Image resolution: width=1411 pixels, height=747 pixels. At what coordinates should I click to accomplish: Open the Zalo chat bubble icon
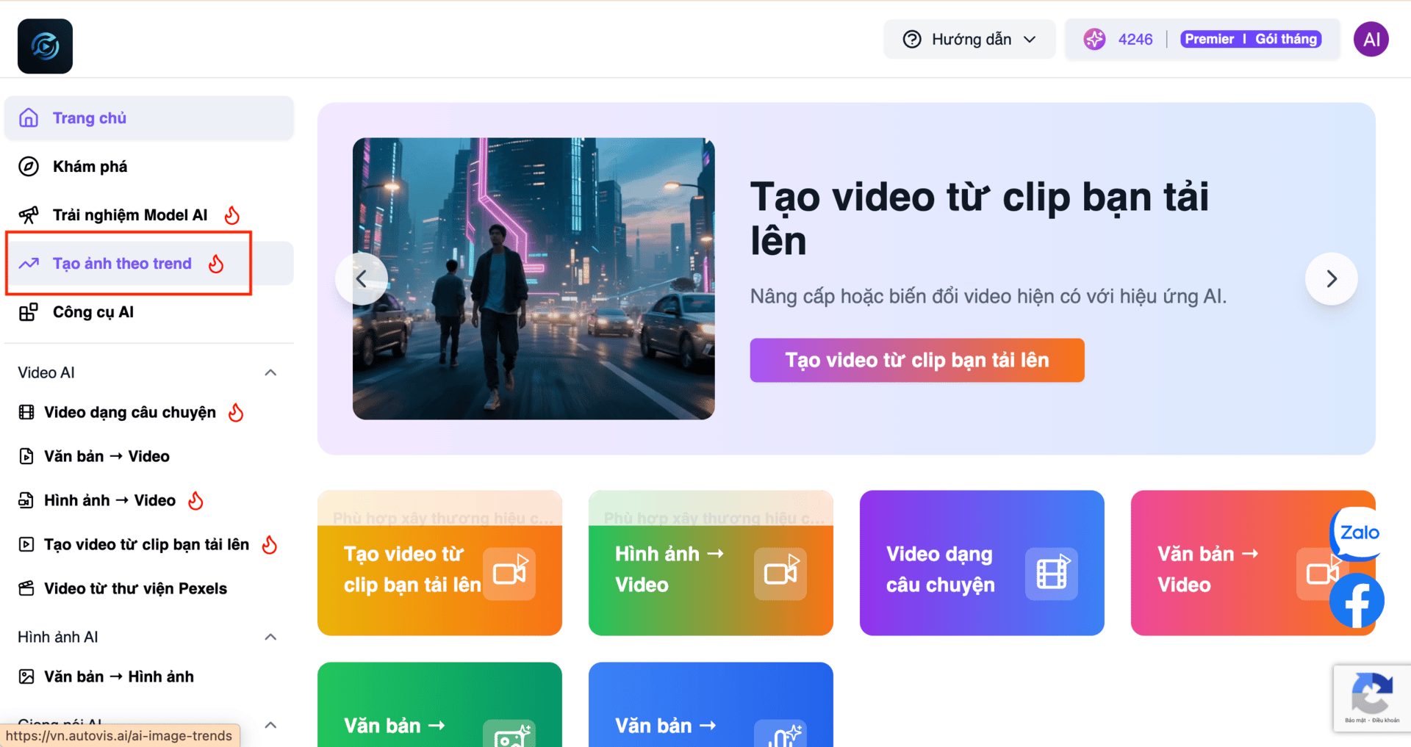pyautogui.click(x=1357, y=533)
